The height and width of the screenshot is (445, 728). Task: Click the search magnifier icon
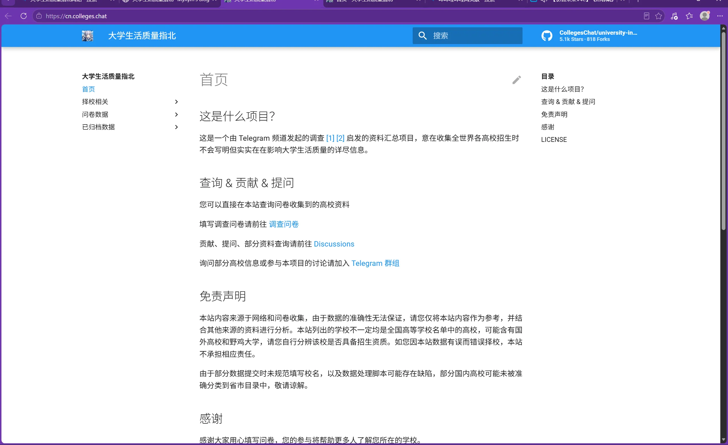tap(423, 36)
